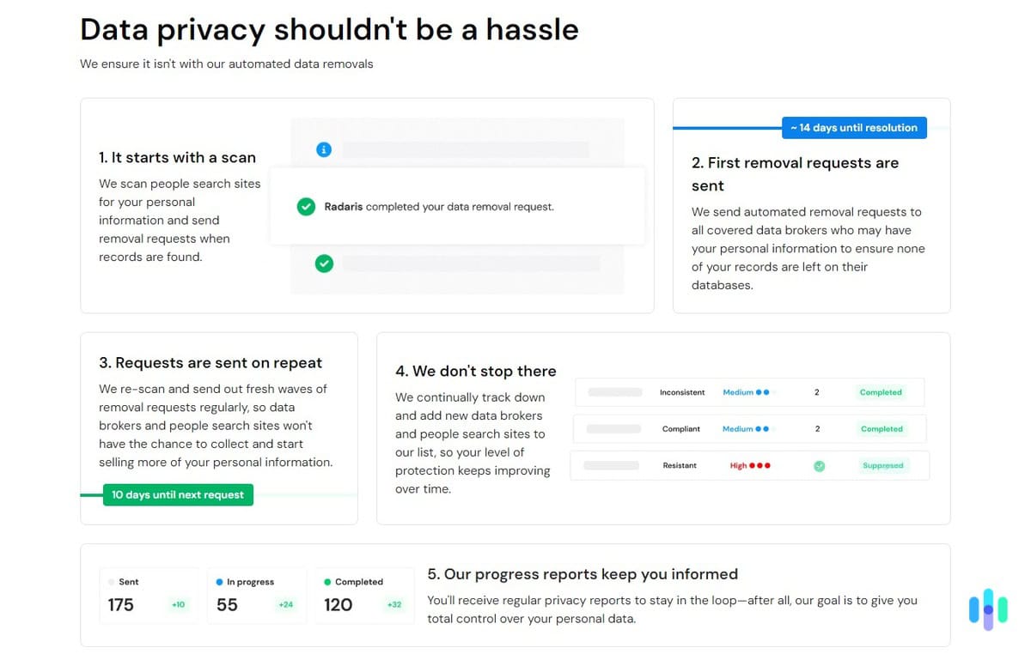The image size is (1031, 654).
Task: Click blue Medium dots in Inconsistent row
Action: point(762,392)
